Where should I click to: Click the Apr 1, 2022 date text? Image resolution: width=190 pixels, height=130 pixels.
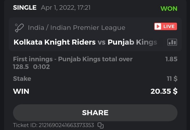click(x=66, y=8)
